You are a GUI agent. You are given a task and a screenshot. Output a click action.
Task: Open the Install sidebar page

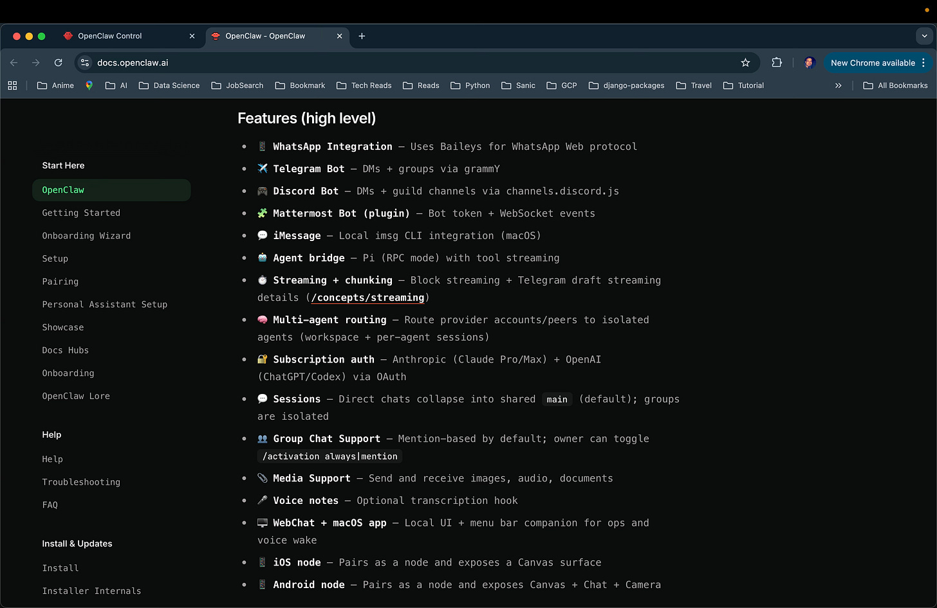tap(60, 568)
